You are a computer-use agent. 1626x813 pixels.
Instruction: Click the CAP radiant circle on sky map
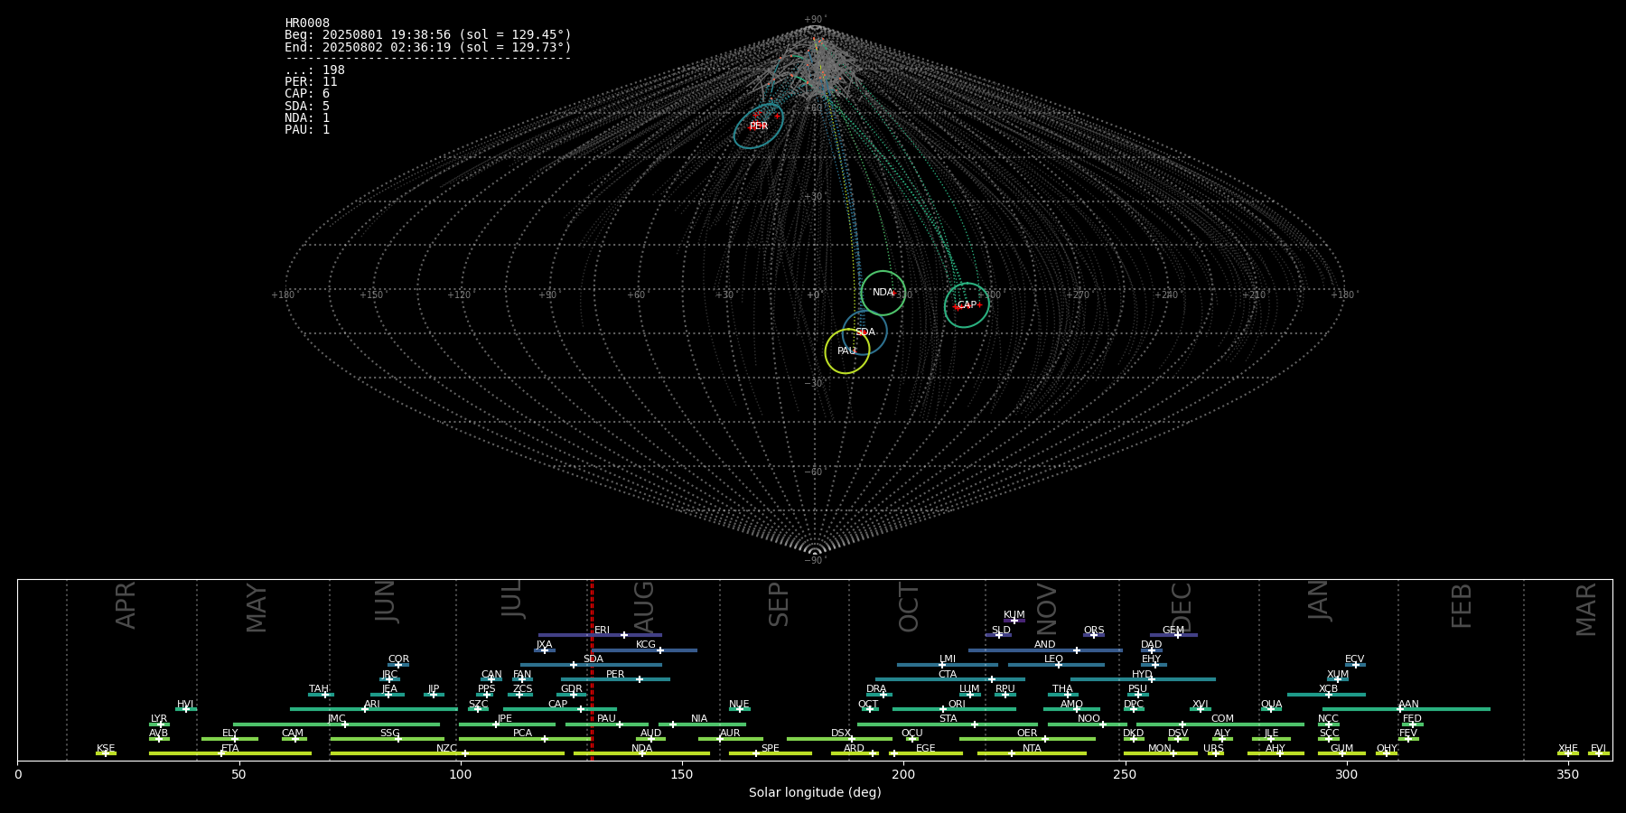click(x=967, y=305)
